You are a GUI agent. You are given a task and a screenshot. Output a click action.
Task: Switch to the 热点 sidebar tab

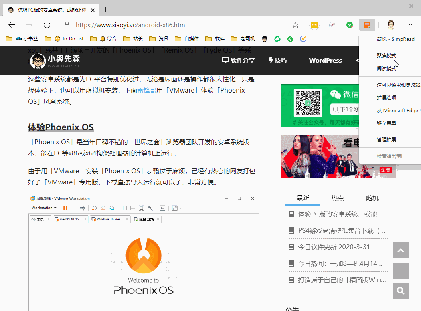pos(337,198)
